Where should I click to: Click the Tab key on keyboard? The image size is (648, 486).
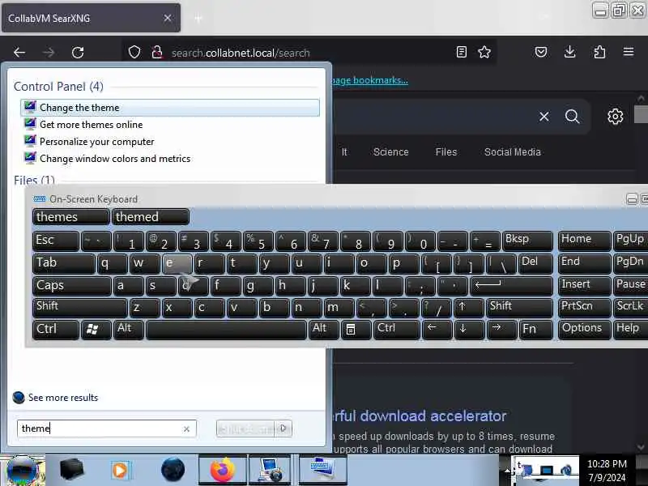[x=64, y=264]
